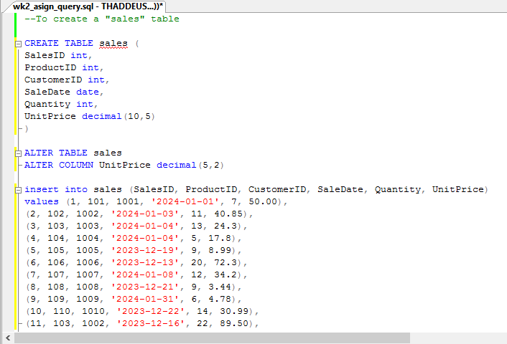
Task: Click the "SalesID int," column definition line
Action: (x=58, y=55)
